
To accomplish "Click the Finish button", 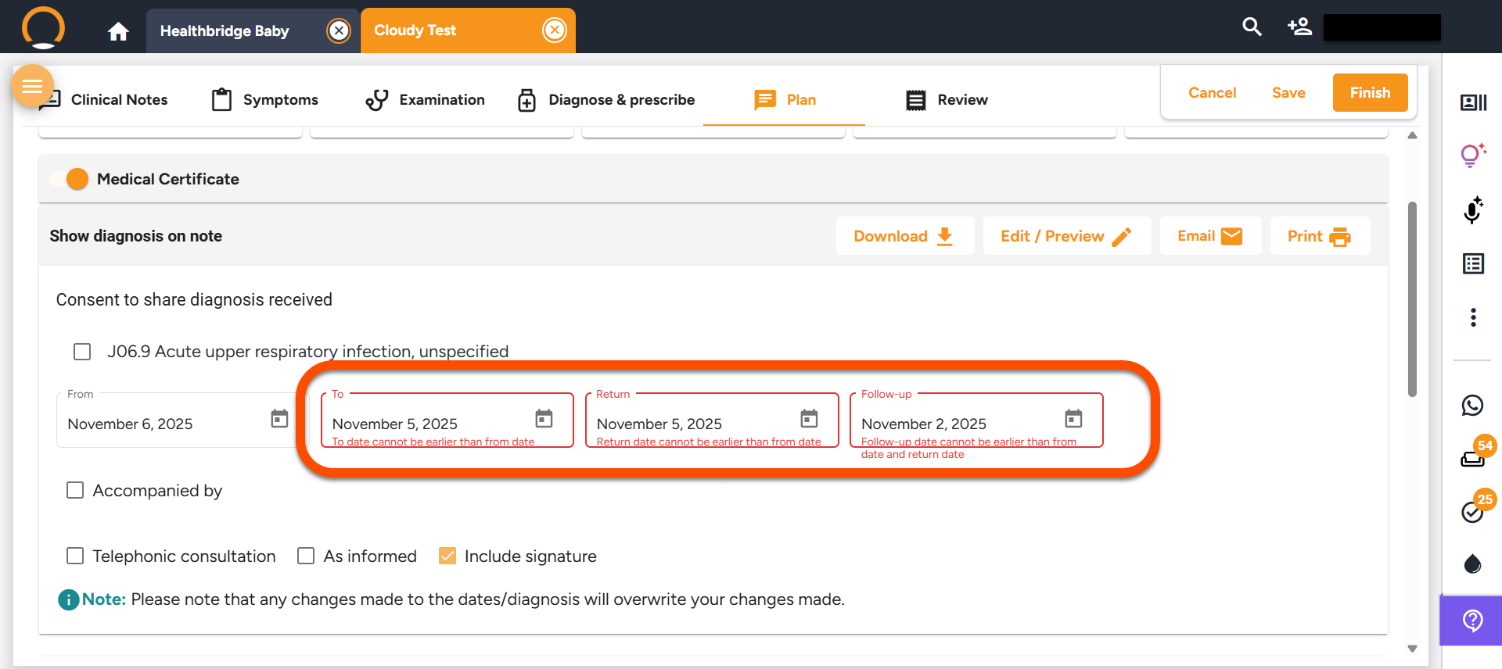I will click(x=1370, y=93).
